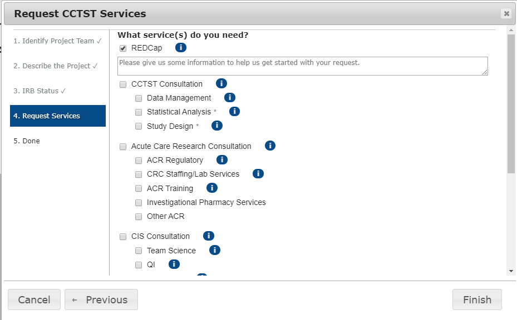The height and width of the screenshot is (320, 517).
Task: Open the Statistical Analysis info icon
Action: click(x=234, y=111)
